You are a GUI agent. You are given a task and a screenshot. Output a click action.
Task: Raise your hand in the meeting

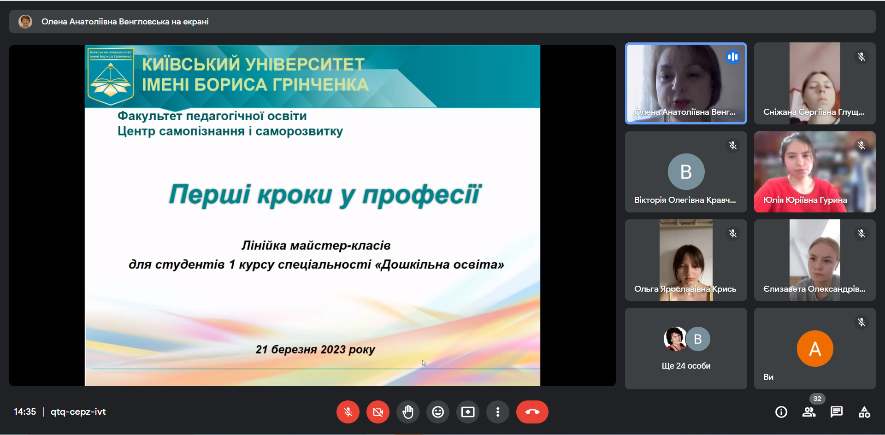(408, 412)
